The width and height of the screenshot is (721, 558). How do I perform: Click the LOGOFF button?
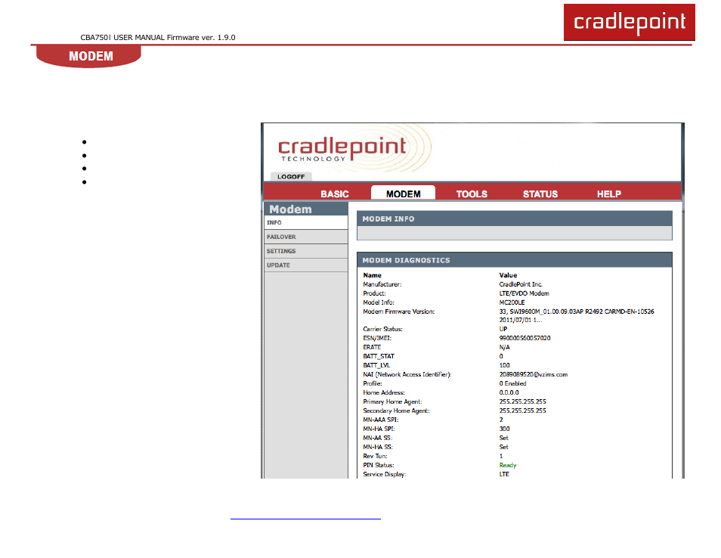point(291,177)
